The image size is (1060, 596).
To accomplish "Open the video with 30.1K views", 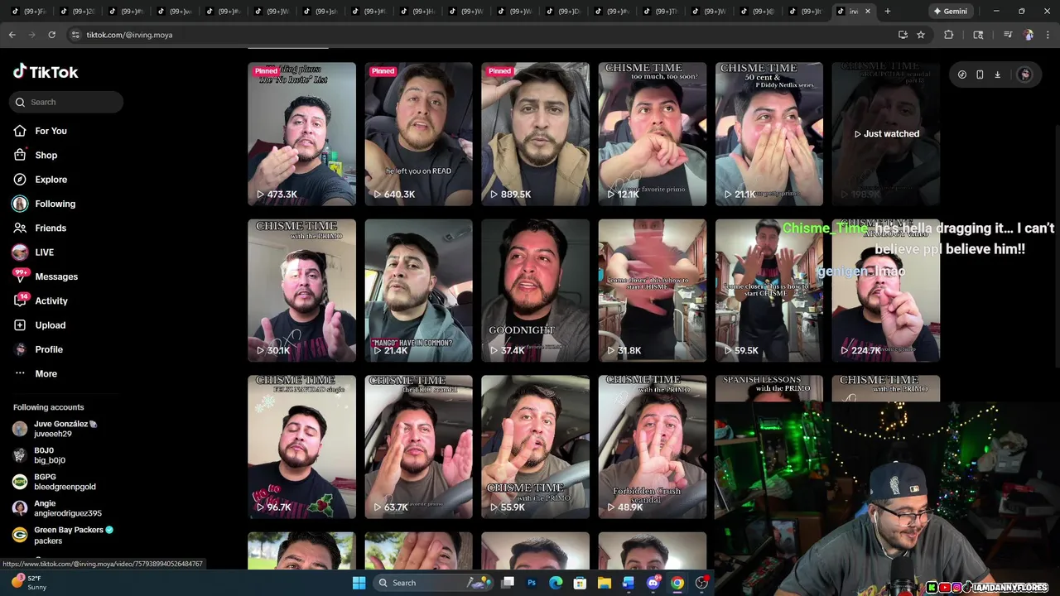I will (x=301, y=291).
